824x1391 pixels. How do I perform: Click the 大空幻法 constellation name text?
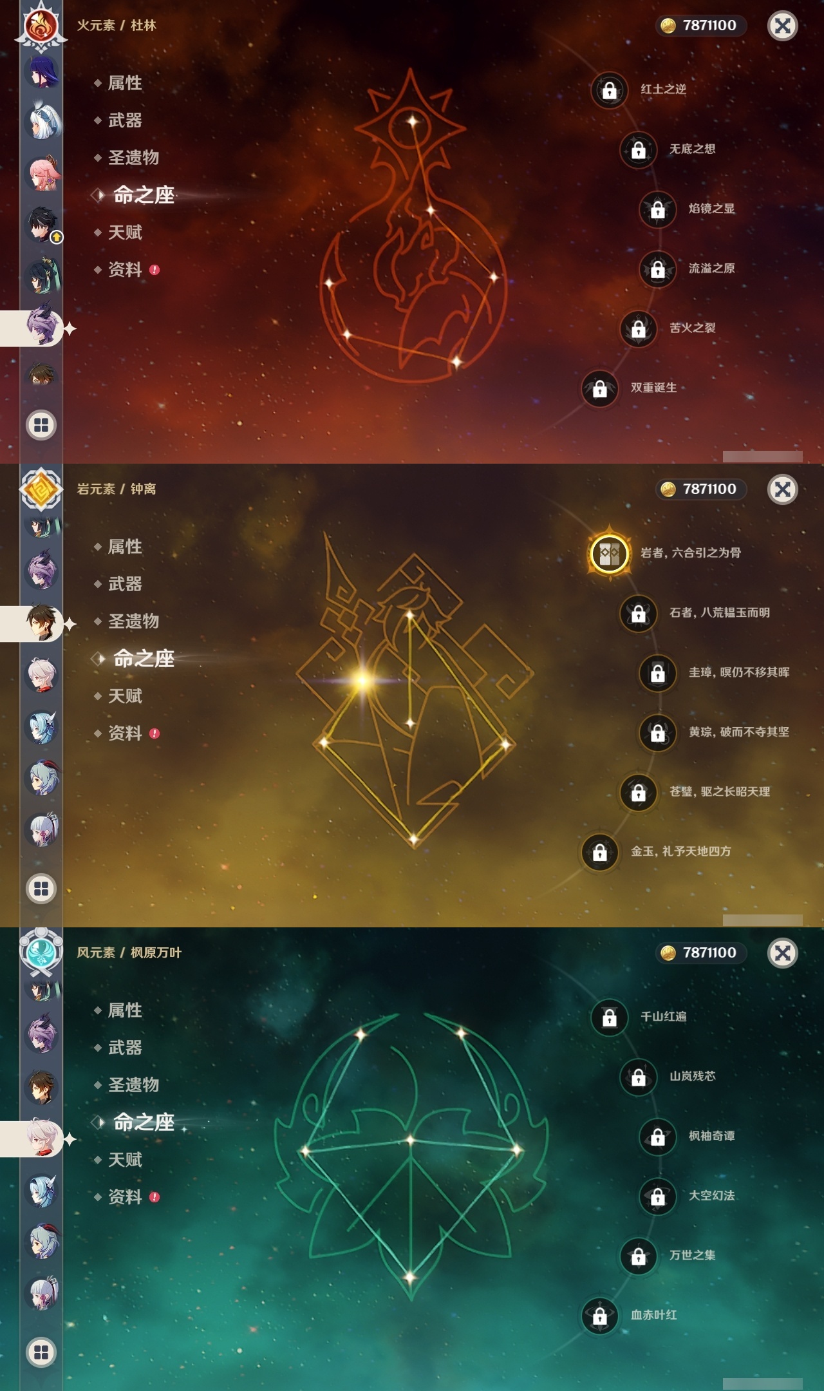pos(711,1196)
